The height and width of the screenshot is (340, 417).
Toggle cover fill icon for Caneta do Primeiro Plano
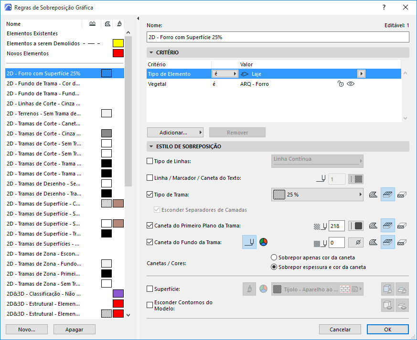click(388, 226)
